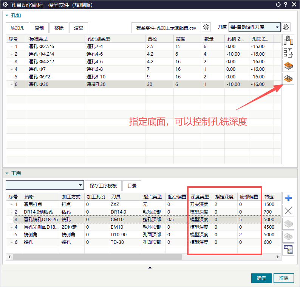Click the reset dialog icon in title bar
Image resolution: width=300 pixels, height=287 pixels.
tap(278, 5)
